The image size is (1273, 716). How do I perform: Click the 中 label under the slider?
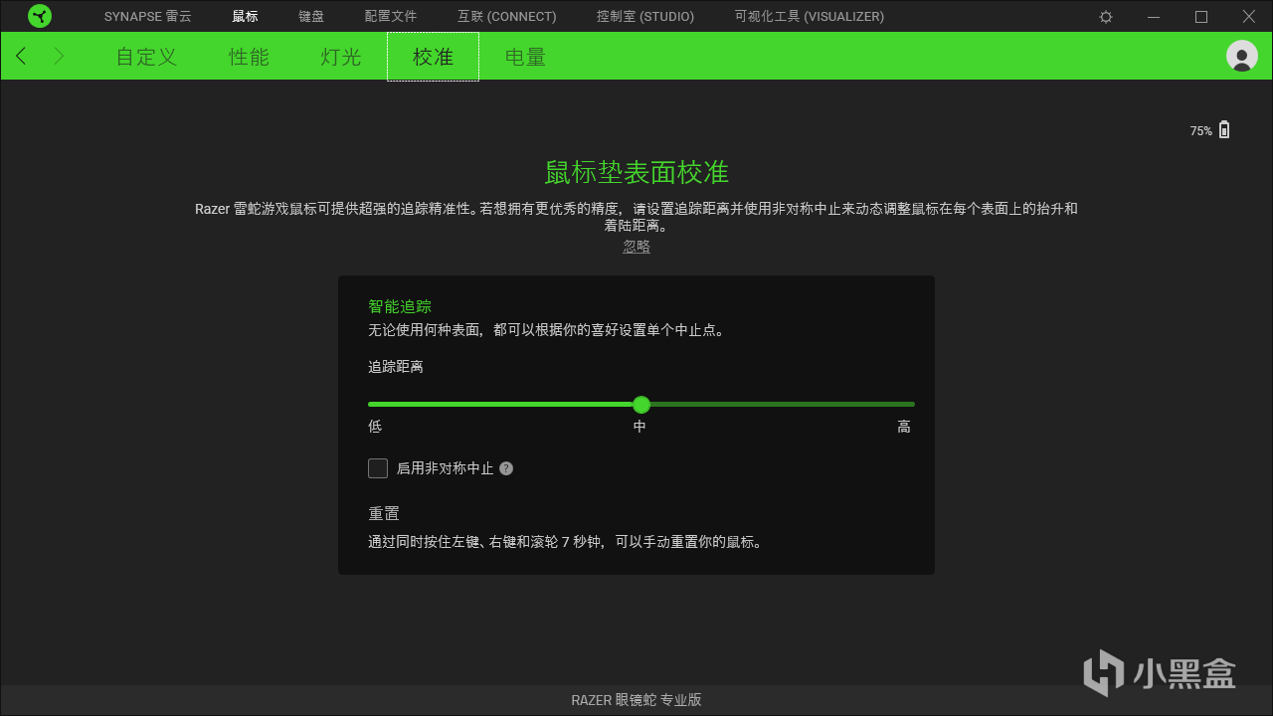click(640, 427)
